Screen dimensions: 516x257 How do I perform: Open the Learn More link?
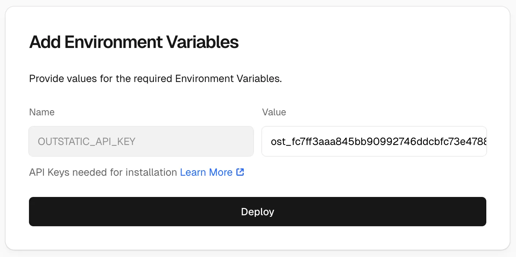coord(206,172)
